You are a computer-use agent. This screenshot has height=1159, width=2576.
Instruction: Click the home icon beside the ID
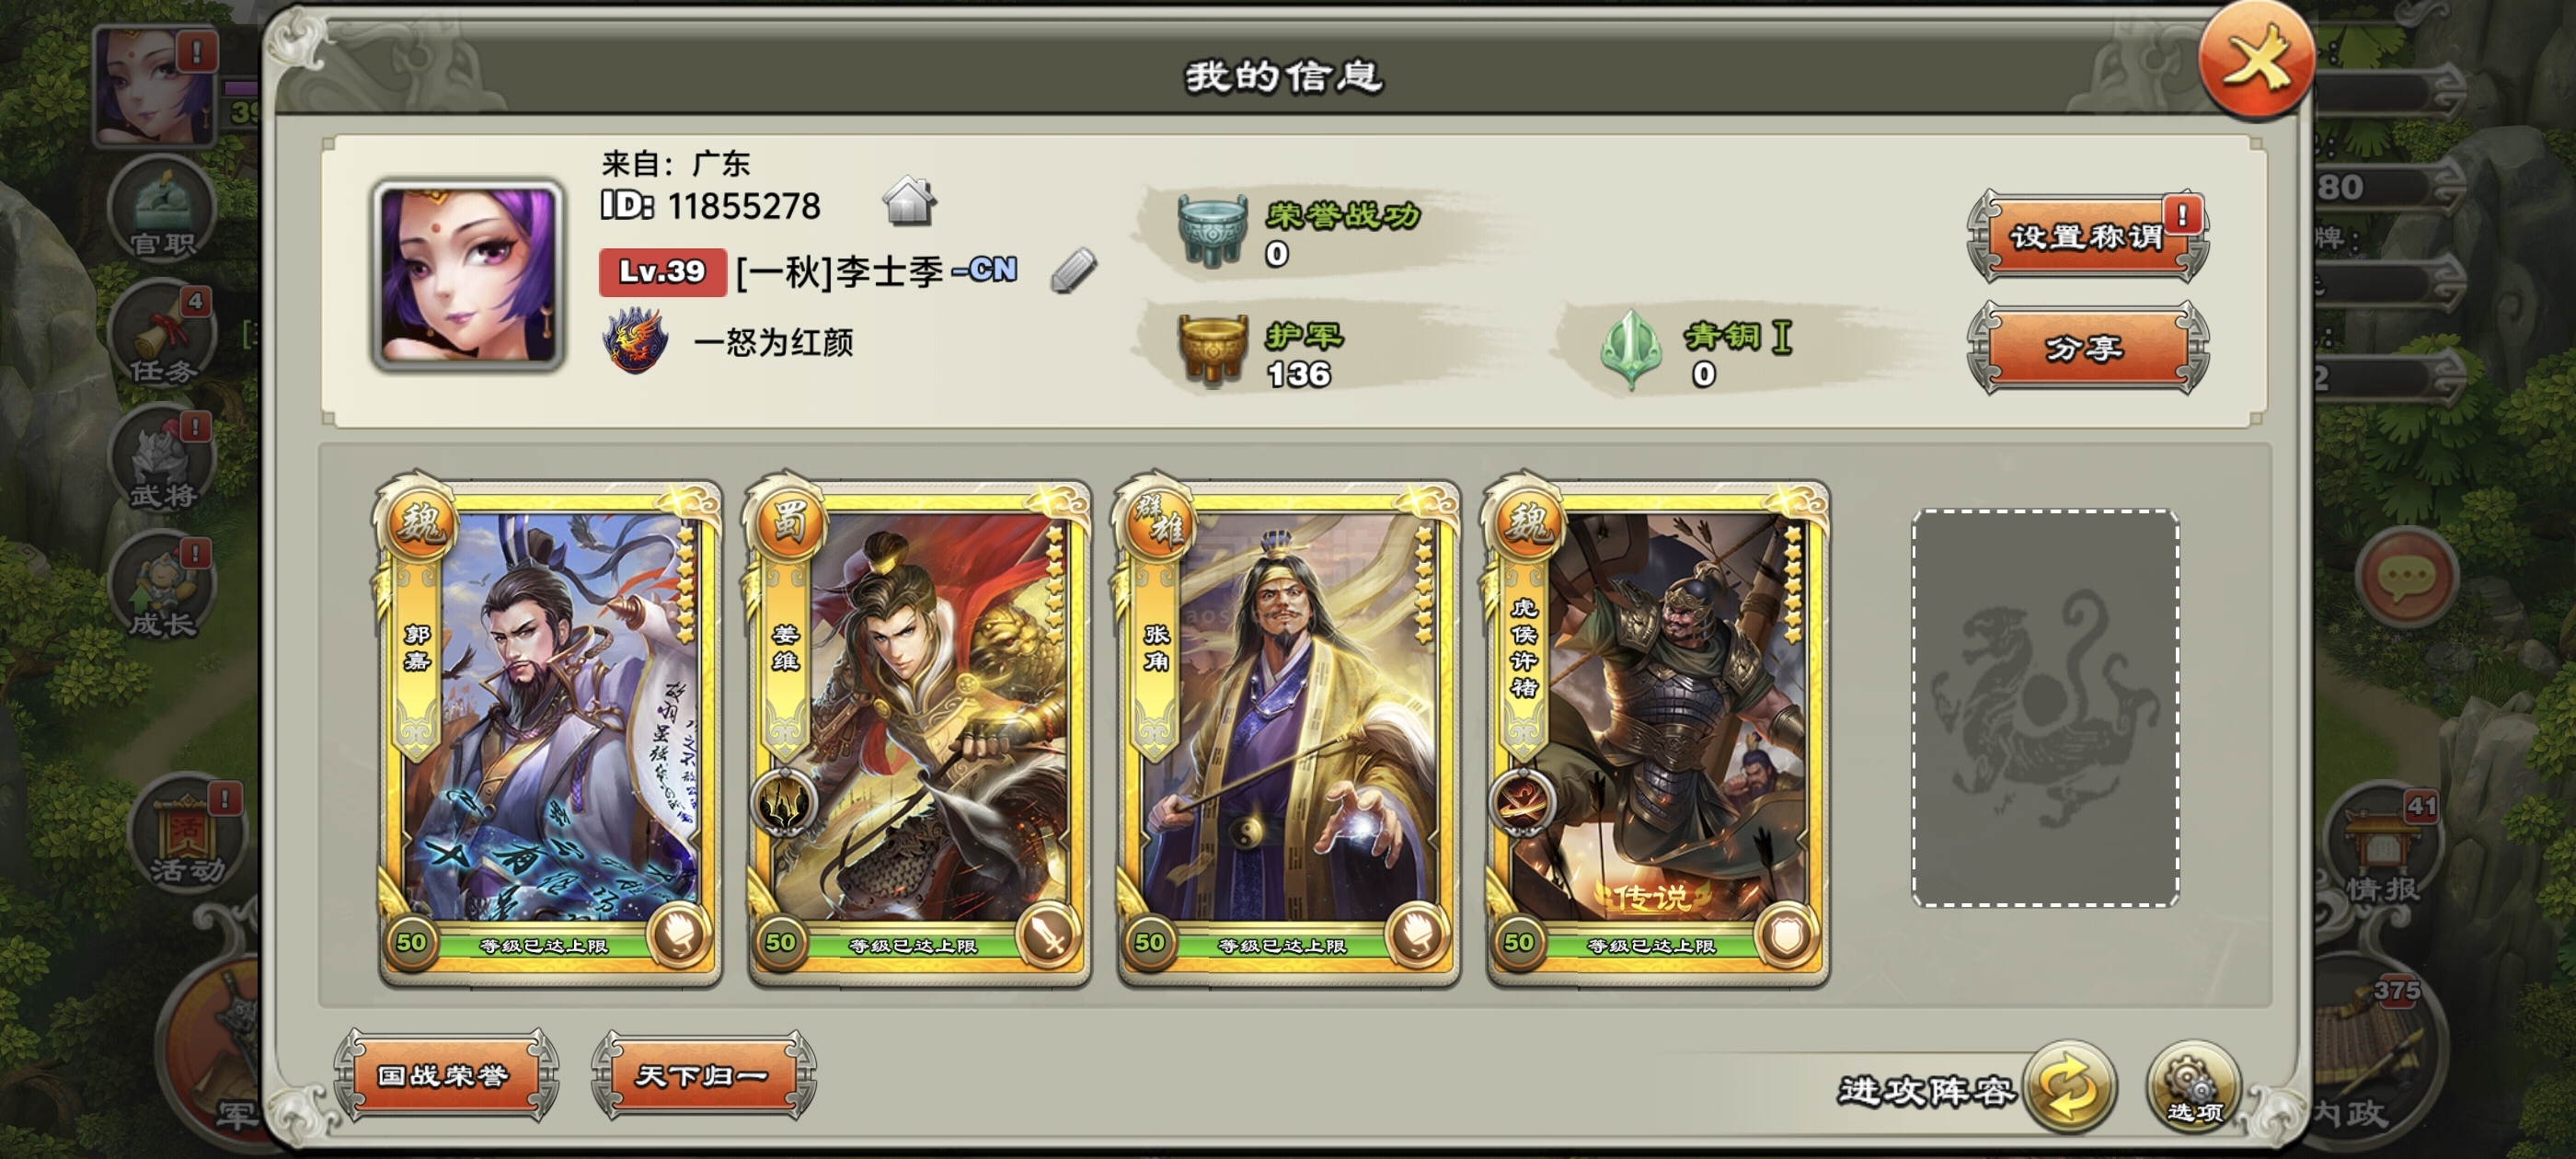point(908,201)
